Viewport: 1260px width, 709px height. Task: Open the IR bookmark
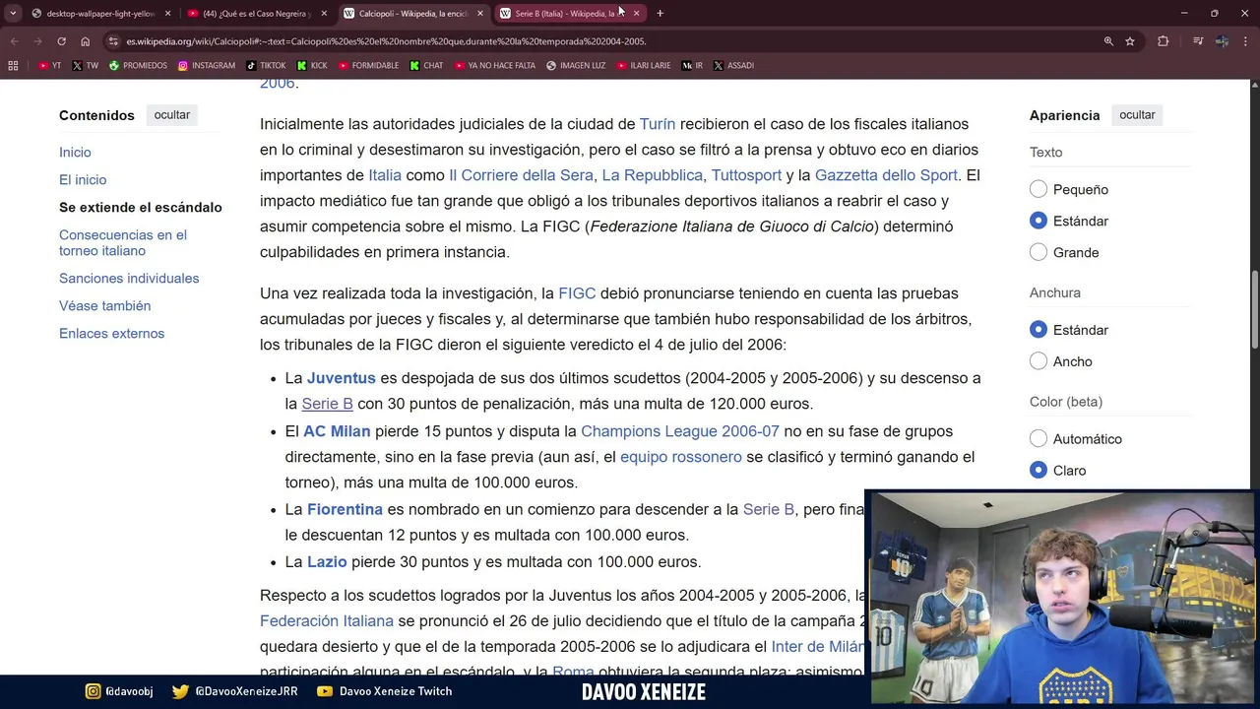[693, 65]
